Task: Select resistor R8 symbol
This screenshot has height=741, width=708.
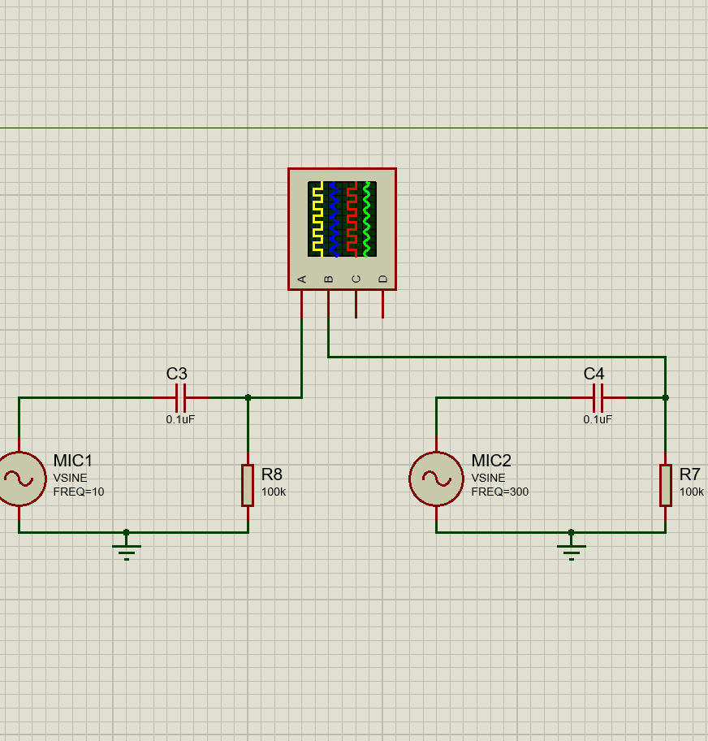Action: (248, 485)
